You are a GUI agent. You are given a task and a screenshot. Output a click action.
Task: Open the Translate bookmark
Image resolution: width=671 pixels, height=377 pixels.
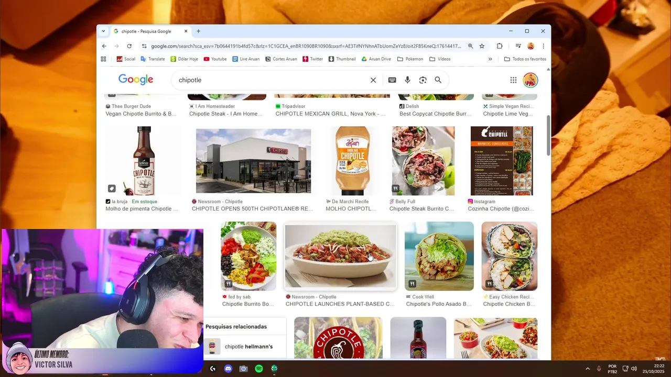[x=153, y=59]
